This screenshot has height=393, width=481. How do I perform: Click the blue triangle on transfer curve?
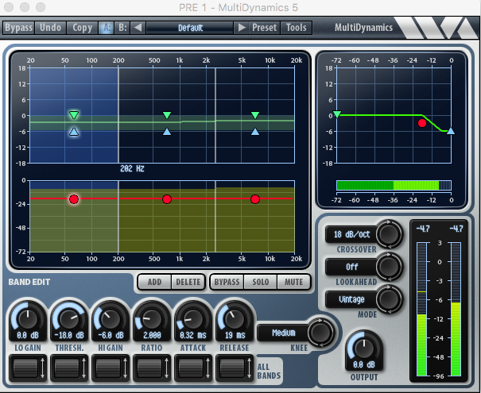point(451,131)
